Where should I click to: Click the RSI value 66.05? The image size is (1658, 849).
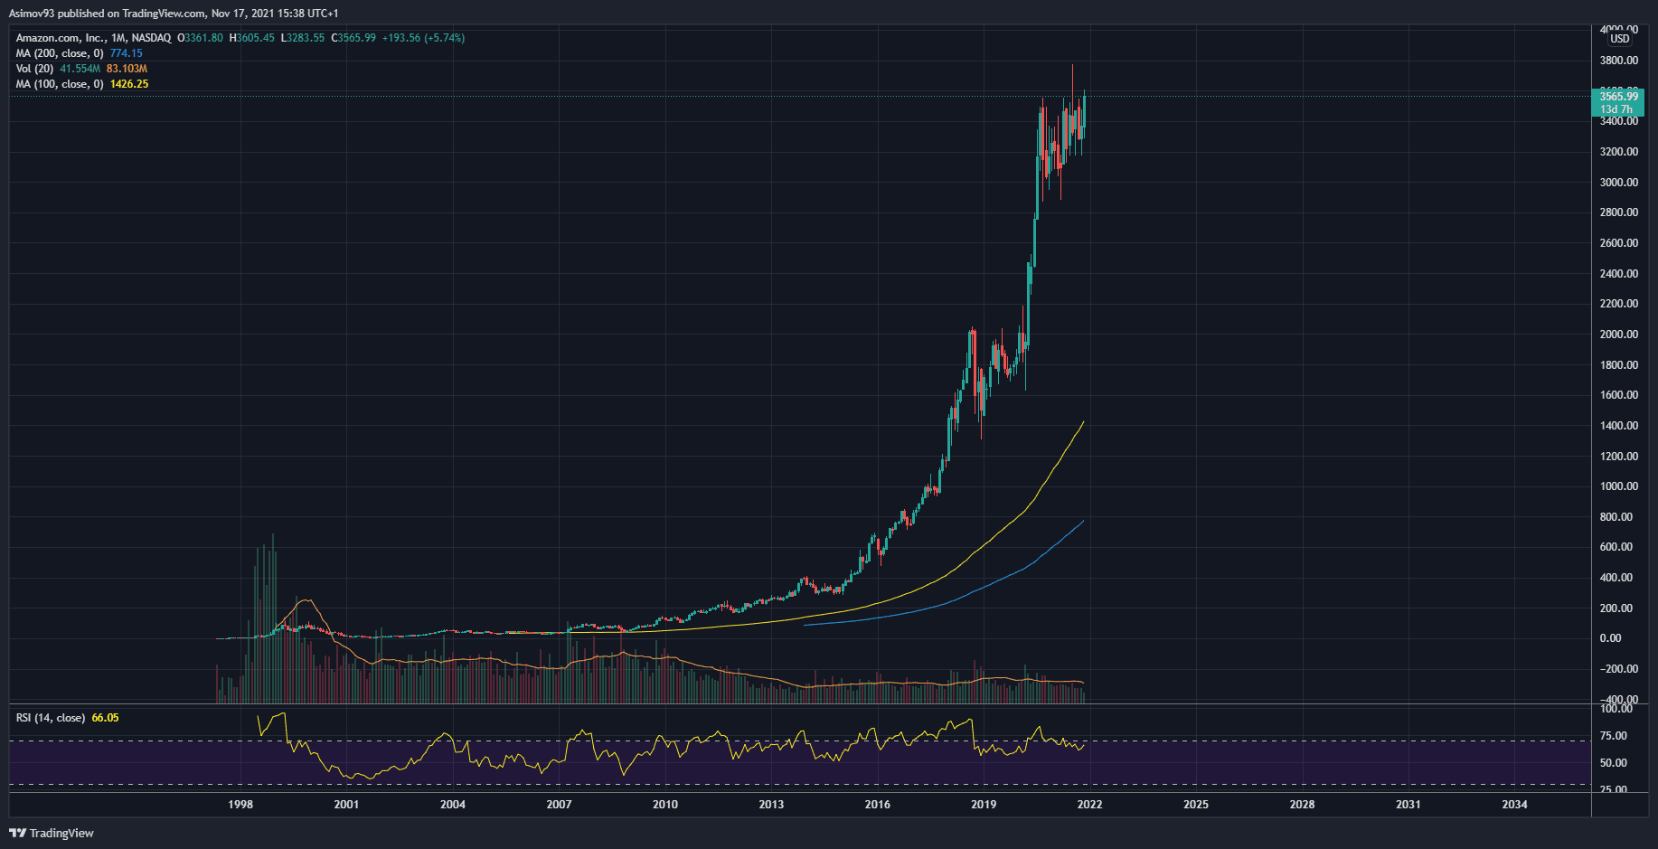[105, 718]
